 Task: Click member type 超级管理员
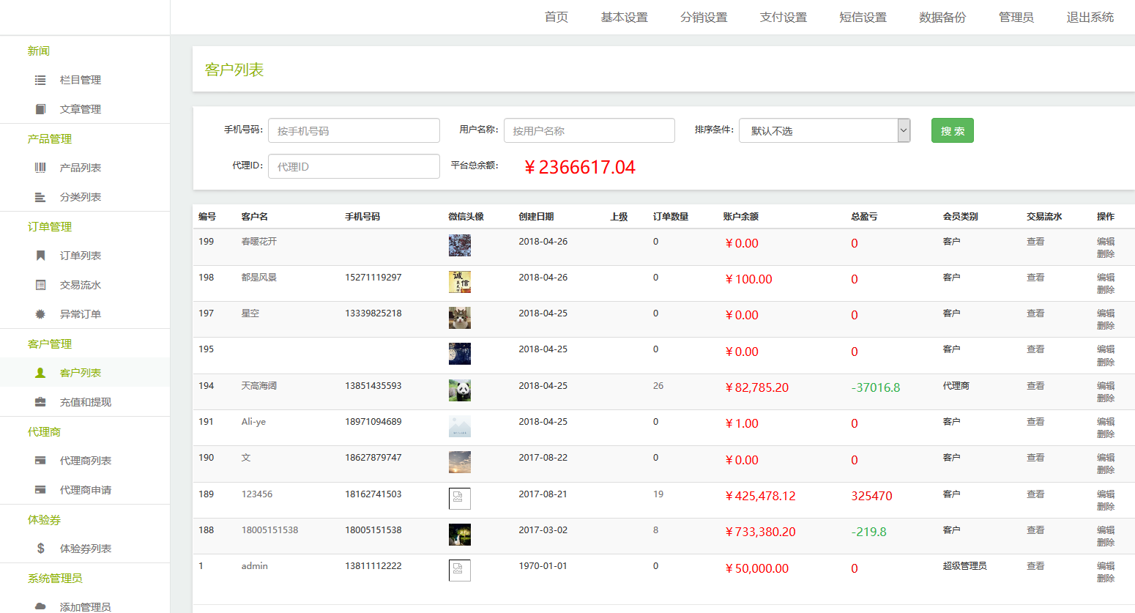pyautogui.click(x=965, y=566)
